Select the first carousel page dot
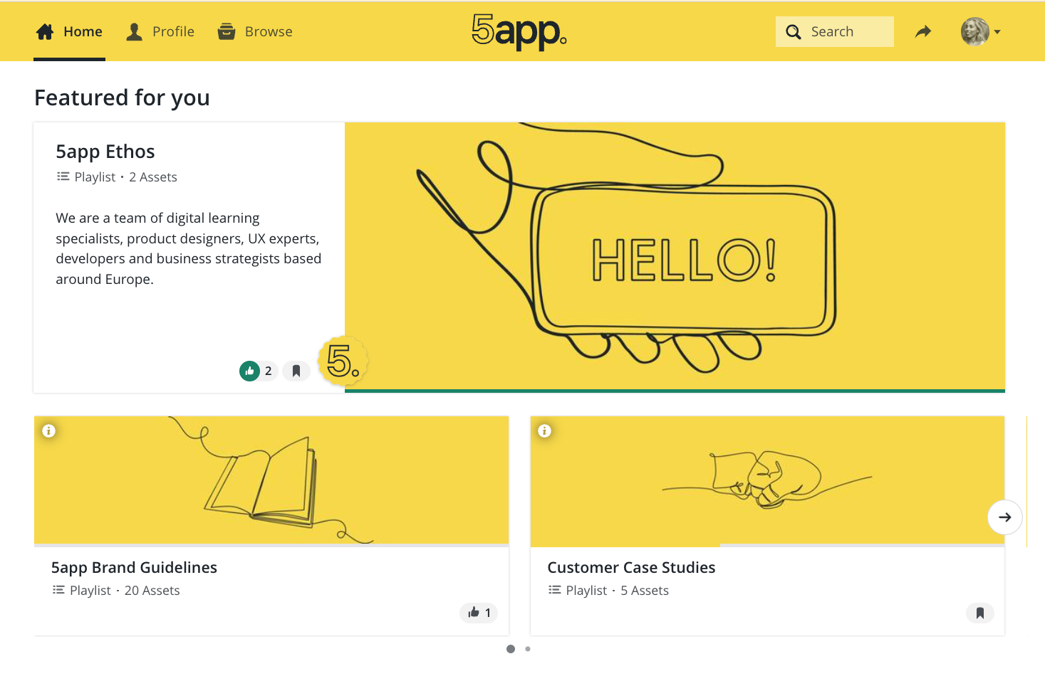Image resolution: width=1045 pixels, height=681 pixels. point(511,649)
